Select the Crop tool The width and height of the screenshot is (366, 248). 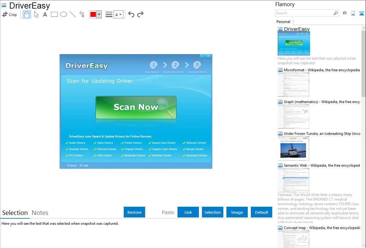[x=9, y=14]
